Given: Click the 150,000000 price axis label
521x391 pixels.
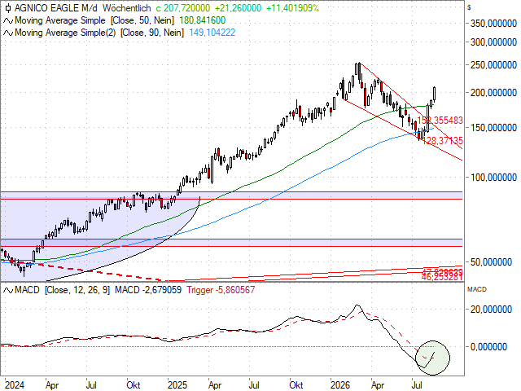Looking at the screenshot, I should pyautogui.click(x=493, y=128).
